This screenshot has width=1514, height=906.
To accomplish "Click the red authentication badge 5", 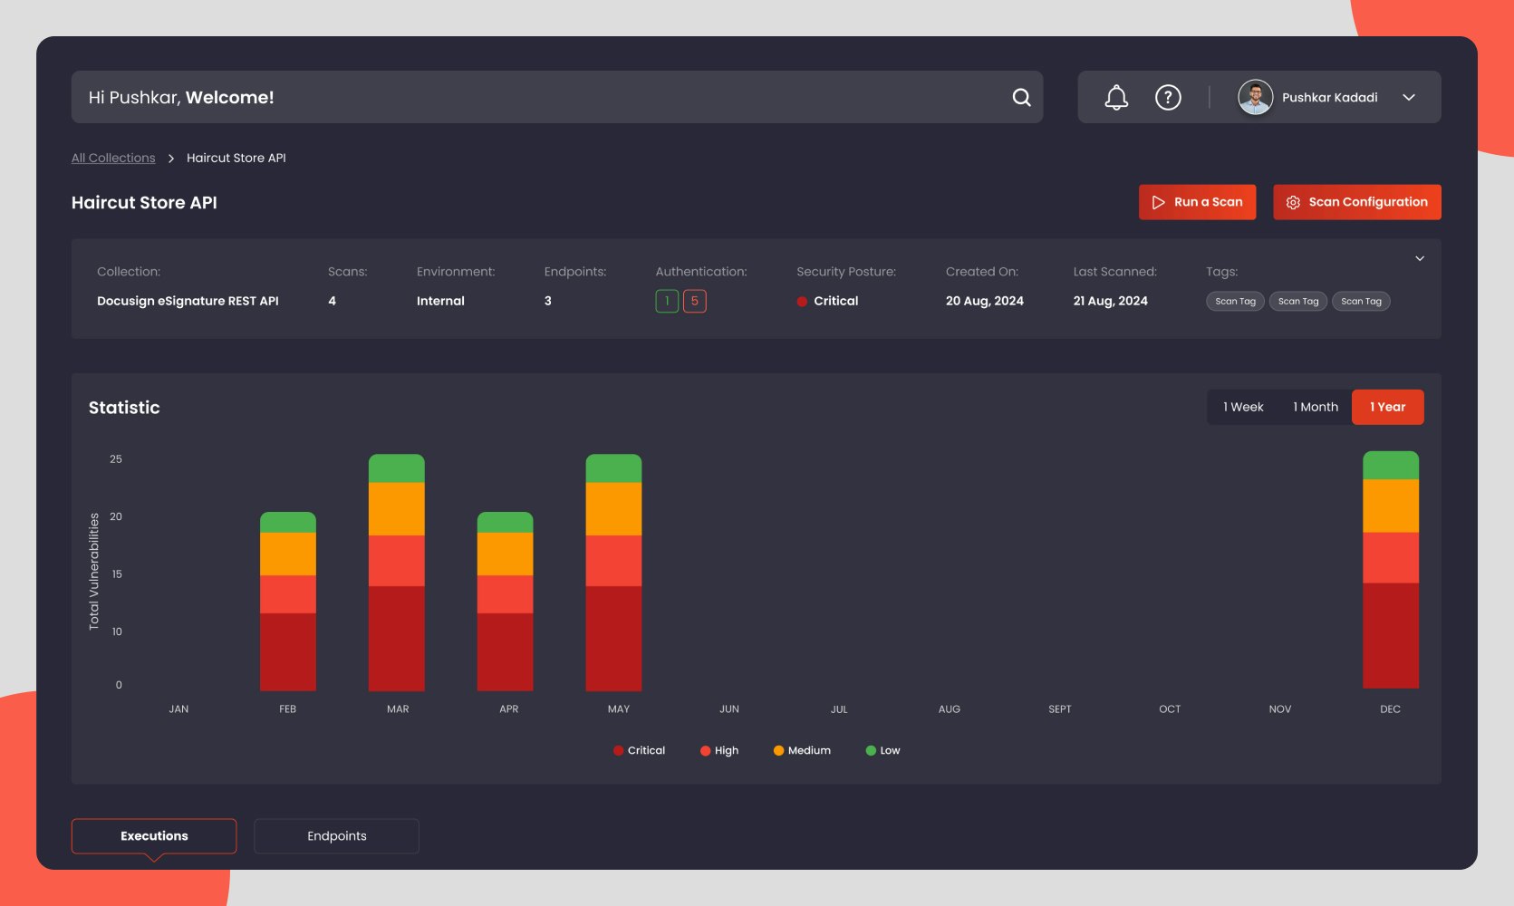I will pos(695,301).
